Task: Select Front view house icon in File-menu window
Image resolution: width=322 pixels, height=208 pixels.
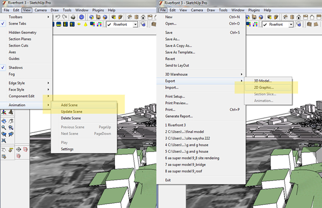Action: point(299,17)
